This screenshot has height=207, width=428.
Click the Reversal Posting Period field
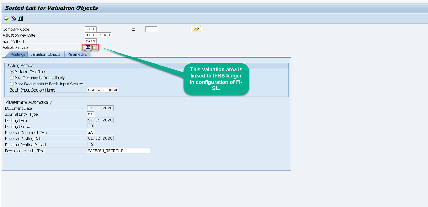pyautogui.click(x=90, y=145)
